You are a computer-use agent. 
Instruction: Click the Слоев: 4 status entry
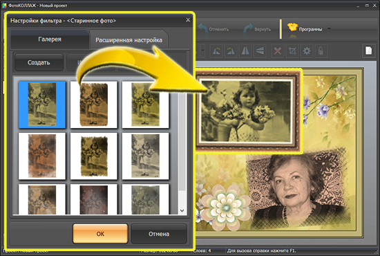tap(202, 250)
